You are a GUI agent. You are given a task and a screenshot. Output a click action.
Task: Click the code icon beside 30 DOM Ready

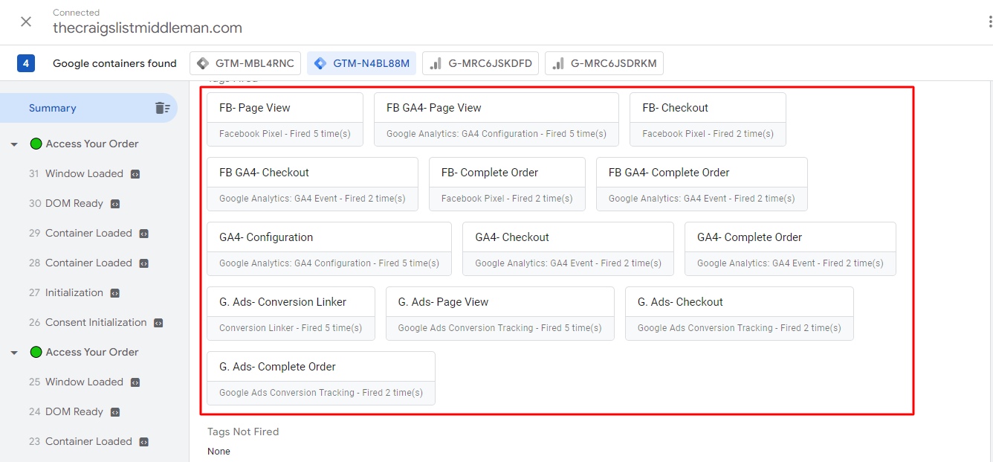click(x=115, y=204)
